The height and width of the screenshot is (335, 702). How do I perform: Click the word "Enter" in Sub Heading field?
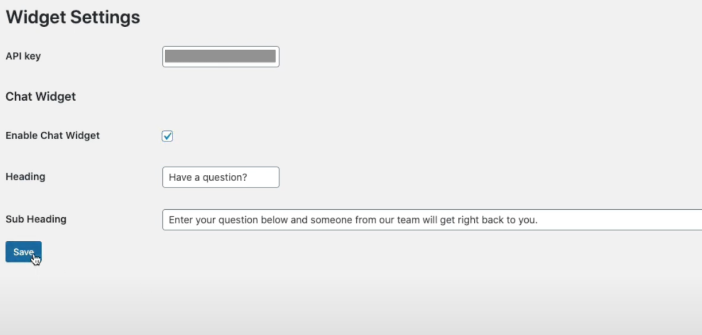(181, 220)
